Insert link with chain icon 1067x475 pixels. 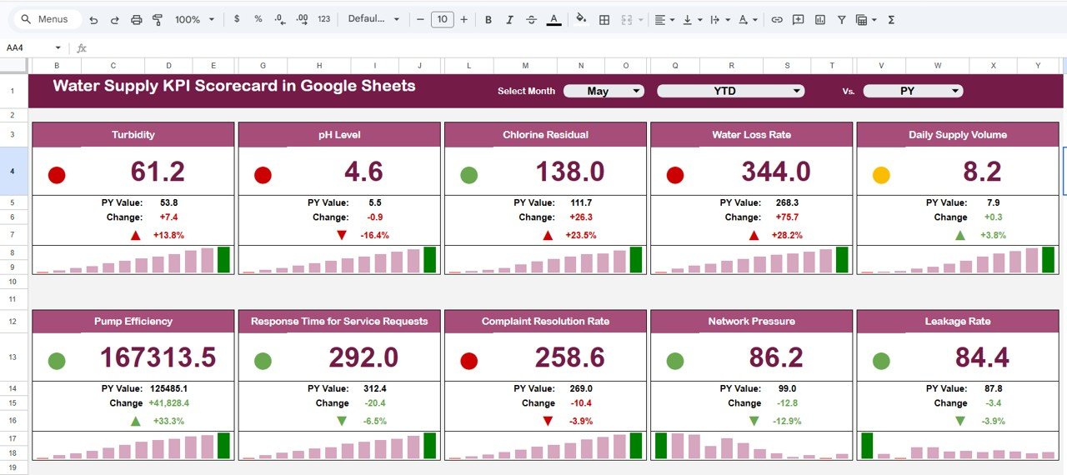(777, 19)
